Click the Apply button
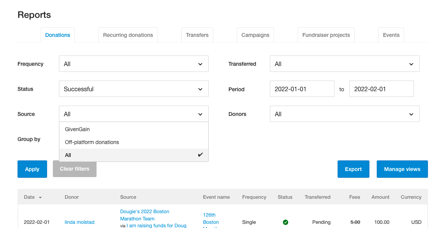The height and width of the screenshot is (228, 436). 32,169
